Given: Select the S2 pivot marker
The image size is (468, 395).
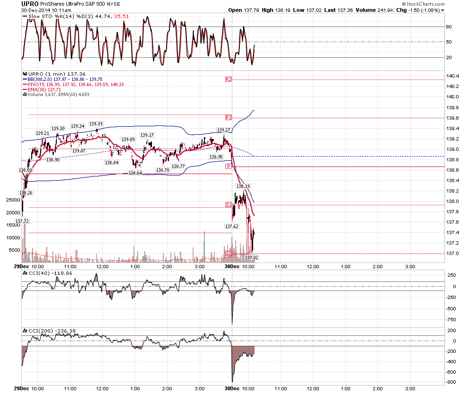Looking at the screenshot, I should point(229,253).
